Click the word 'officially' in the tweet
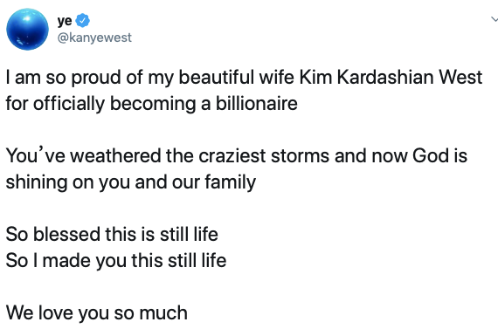 69,104
